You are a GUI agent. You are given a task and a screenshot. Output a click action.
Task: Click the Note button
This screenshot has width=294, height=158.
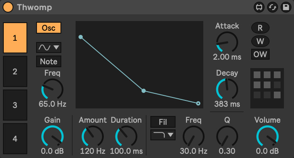coord(49,61)
